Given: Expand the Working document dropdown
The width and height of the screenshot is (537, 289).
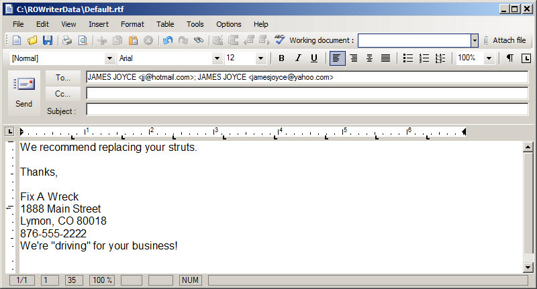Looking at the screenshot, I should (474, 41).
